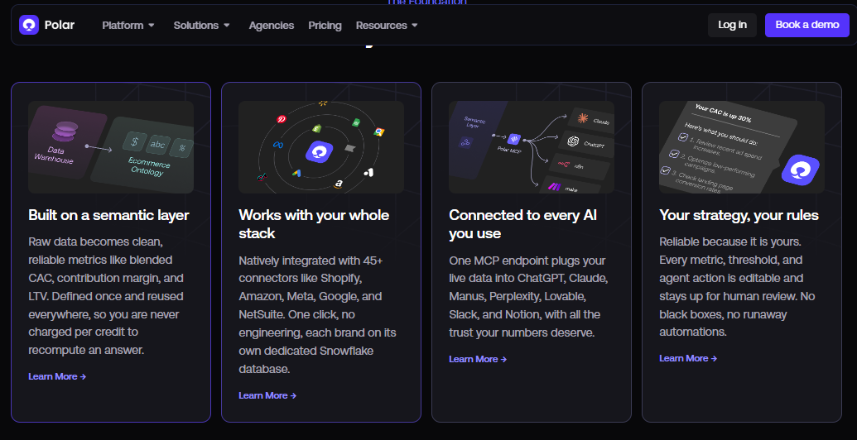Click the Log in button
Screen dimensions: 857x440
click(733, 25)
